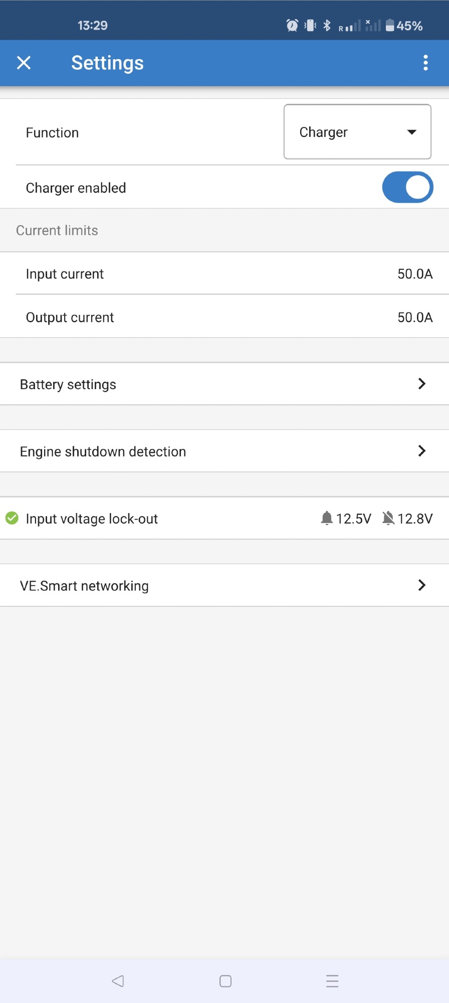
Task: Expand Battery settings via its chevron
Action: (422, 384)
